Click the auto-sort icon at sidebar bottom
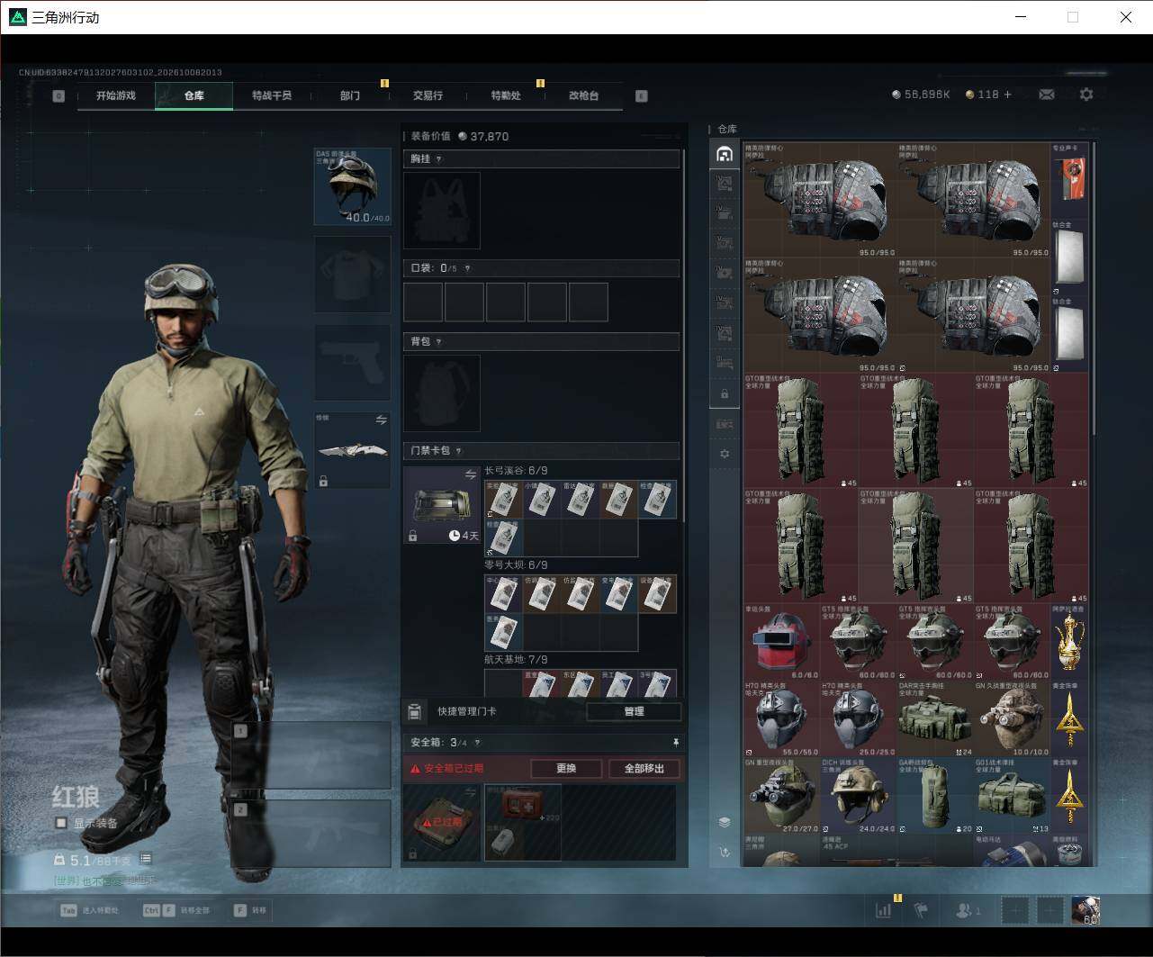 [x=725, y=852]
